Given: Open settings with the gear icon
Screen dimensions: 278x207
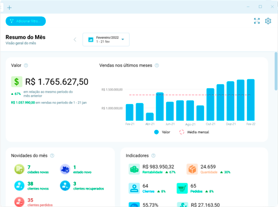Looking at the screenshot, I should pos(268,21).
